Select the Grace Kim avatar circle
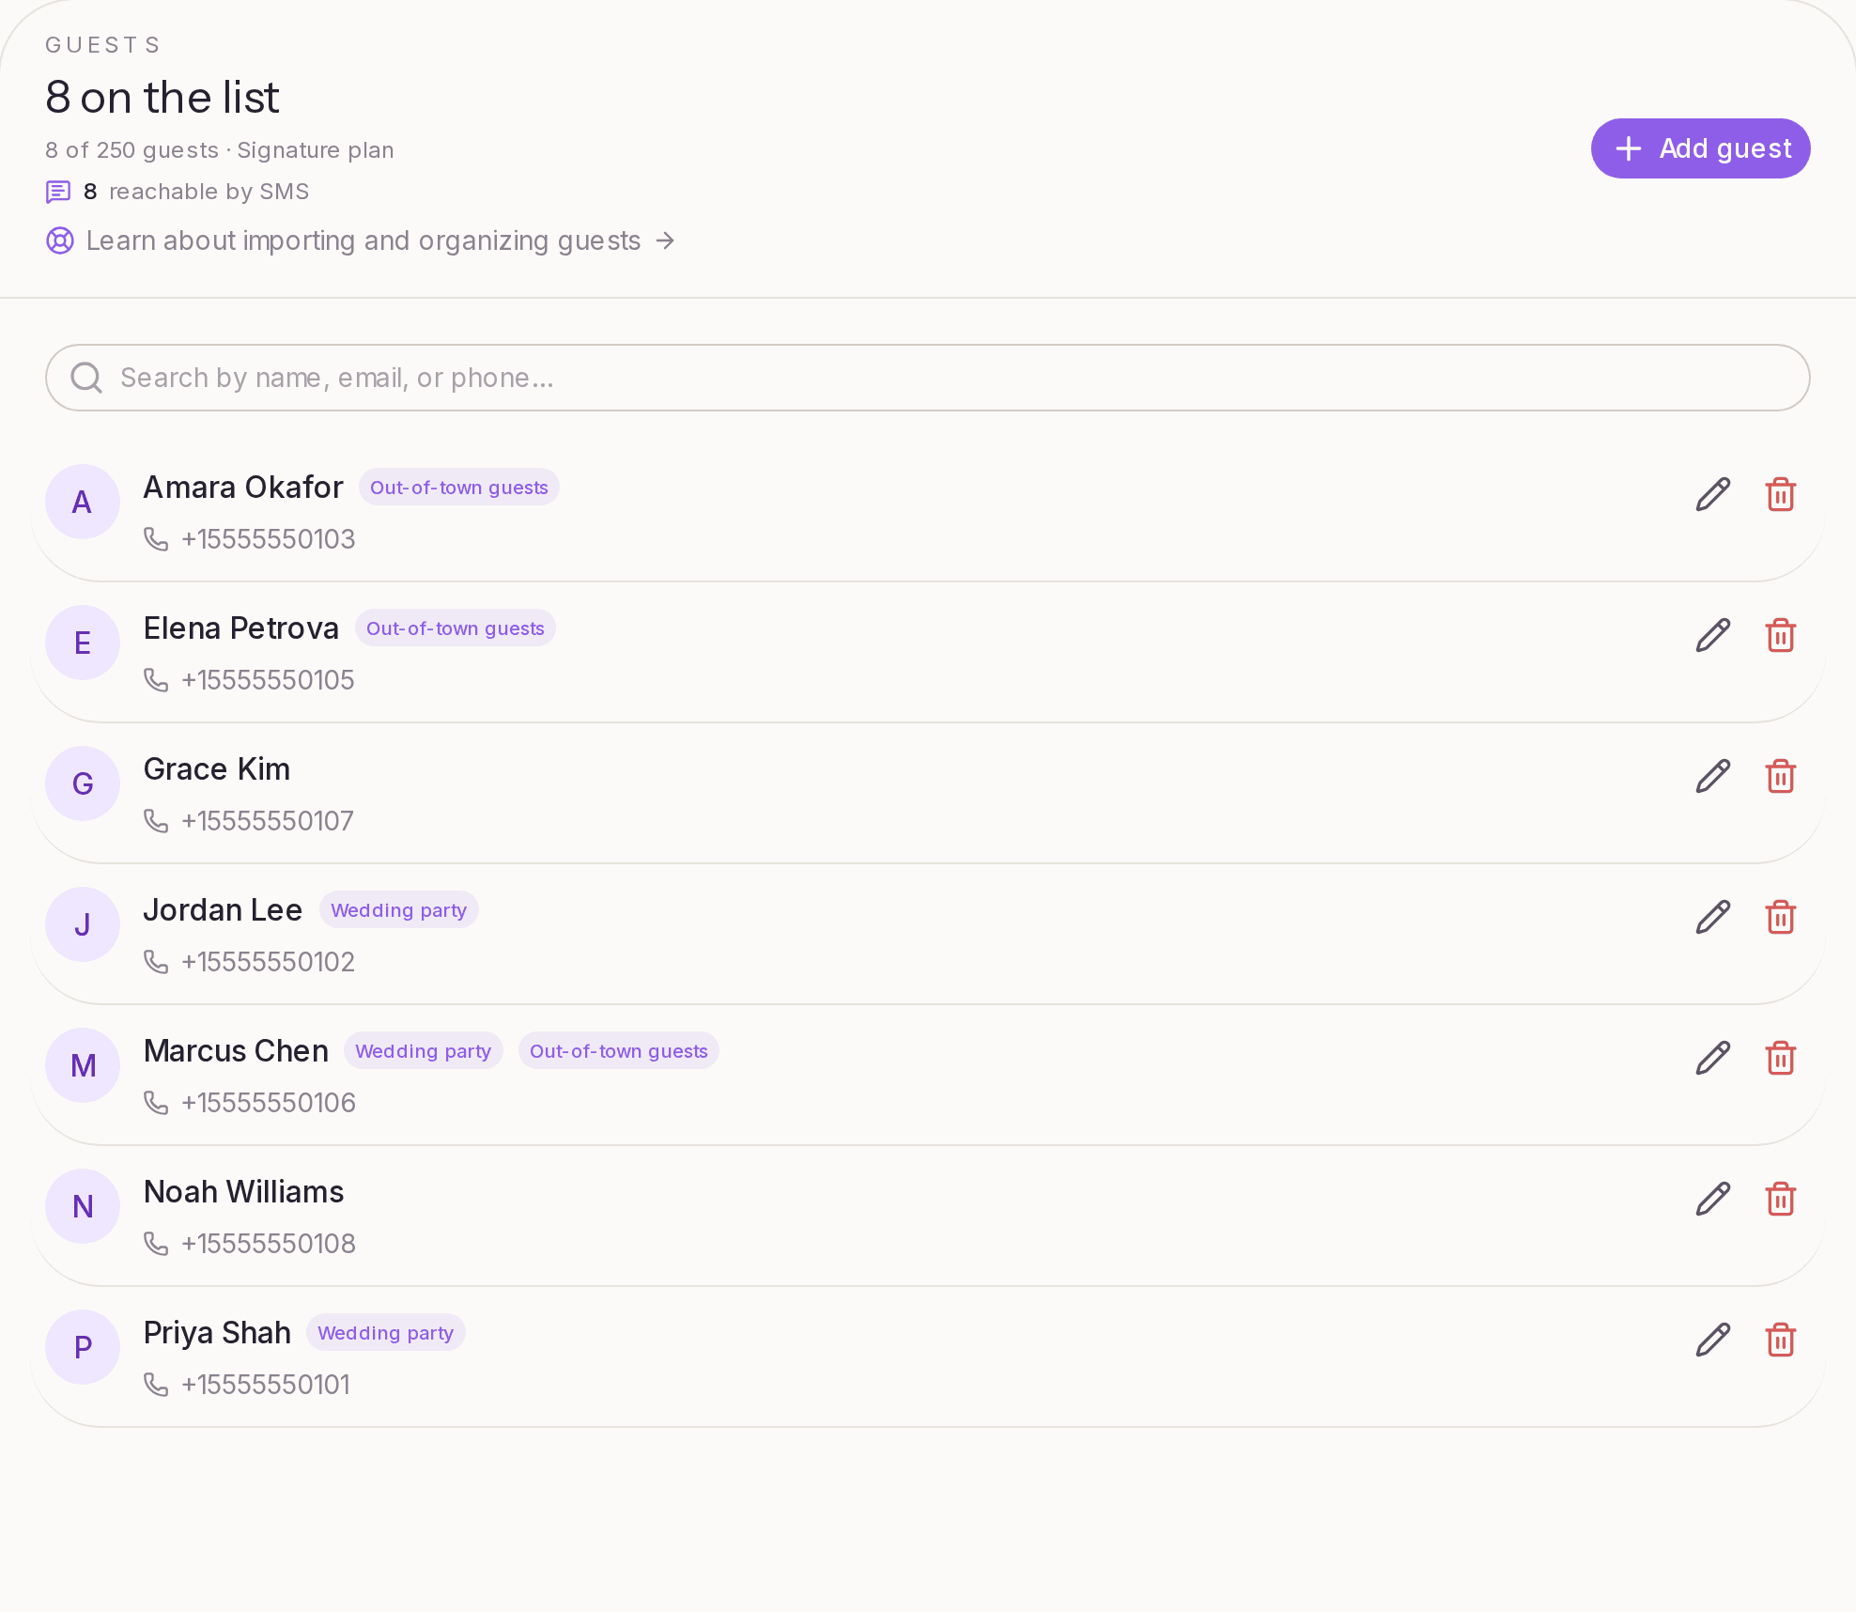This screenshot has height=1612, width=1856. (x=83, y=783)
